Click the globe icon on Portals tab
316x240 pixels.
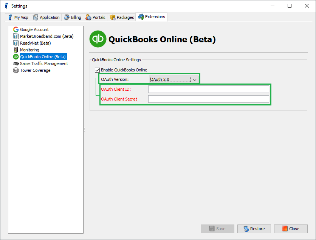[x=88, y=17]
